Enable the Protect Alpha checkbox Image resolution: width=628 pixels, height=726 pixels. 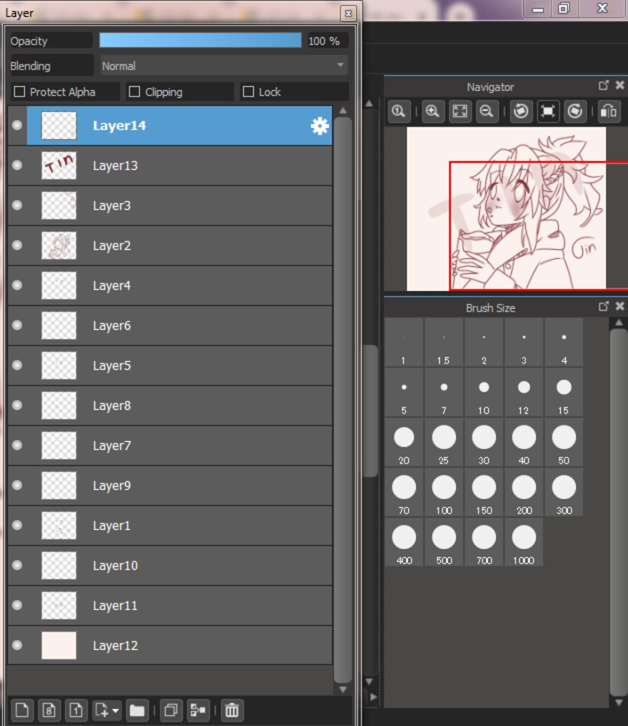(20, 92)
